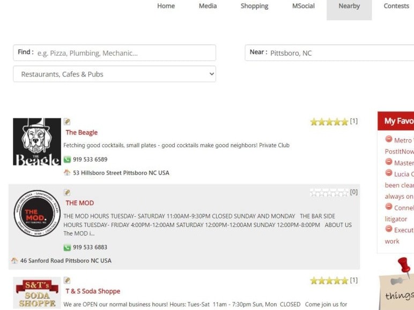Click The Beagle five-star rating

tap(329, 122)
